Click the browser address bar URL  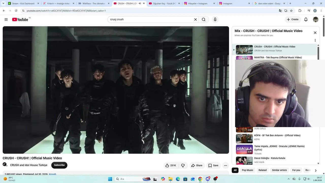coord(66,11)
